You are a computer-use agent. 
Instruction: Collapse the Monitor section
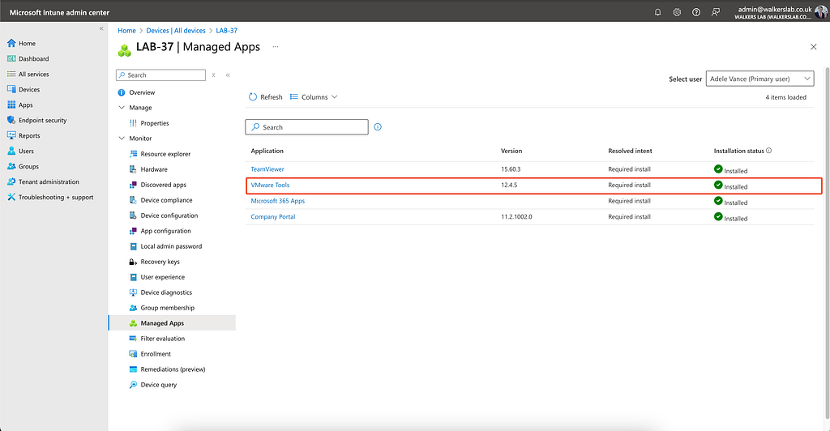click(122, 139)
